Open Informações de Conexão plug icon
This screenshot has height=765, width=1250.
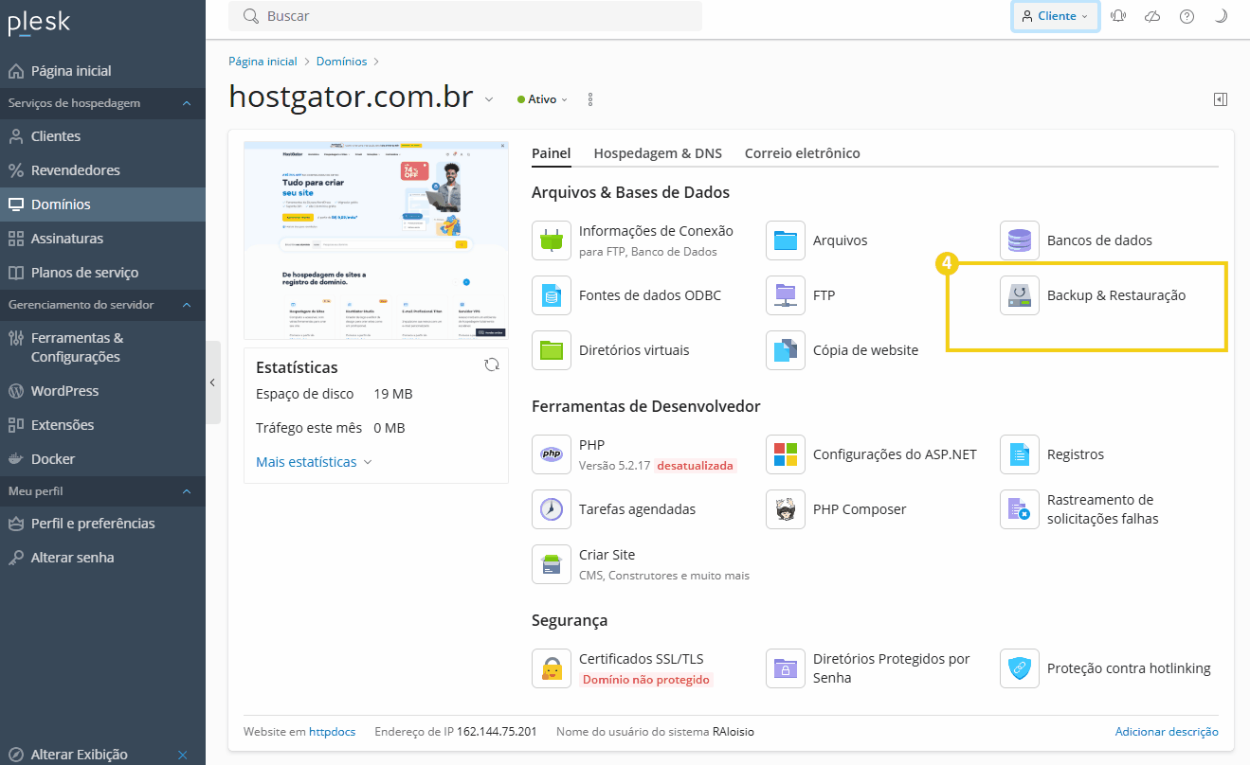(552, 240)
